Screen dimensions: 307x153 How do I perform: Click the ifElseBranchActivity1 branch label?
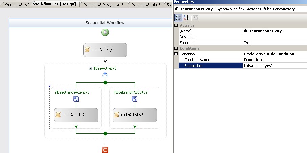tap(72, 92)
